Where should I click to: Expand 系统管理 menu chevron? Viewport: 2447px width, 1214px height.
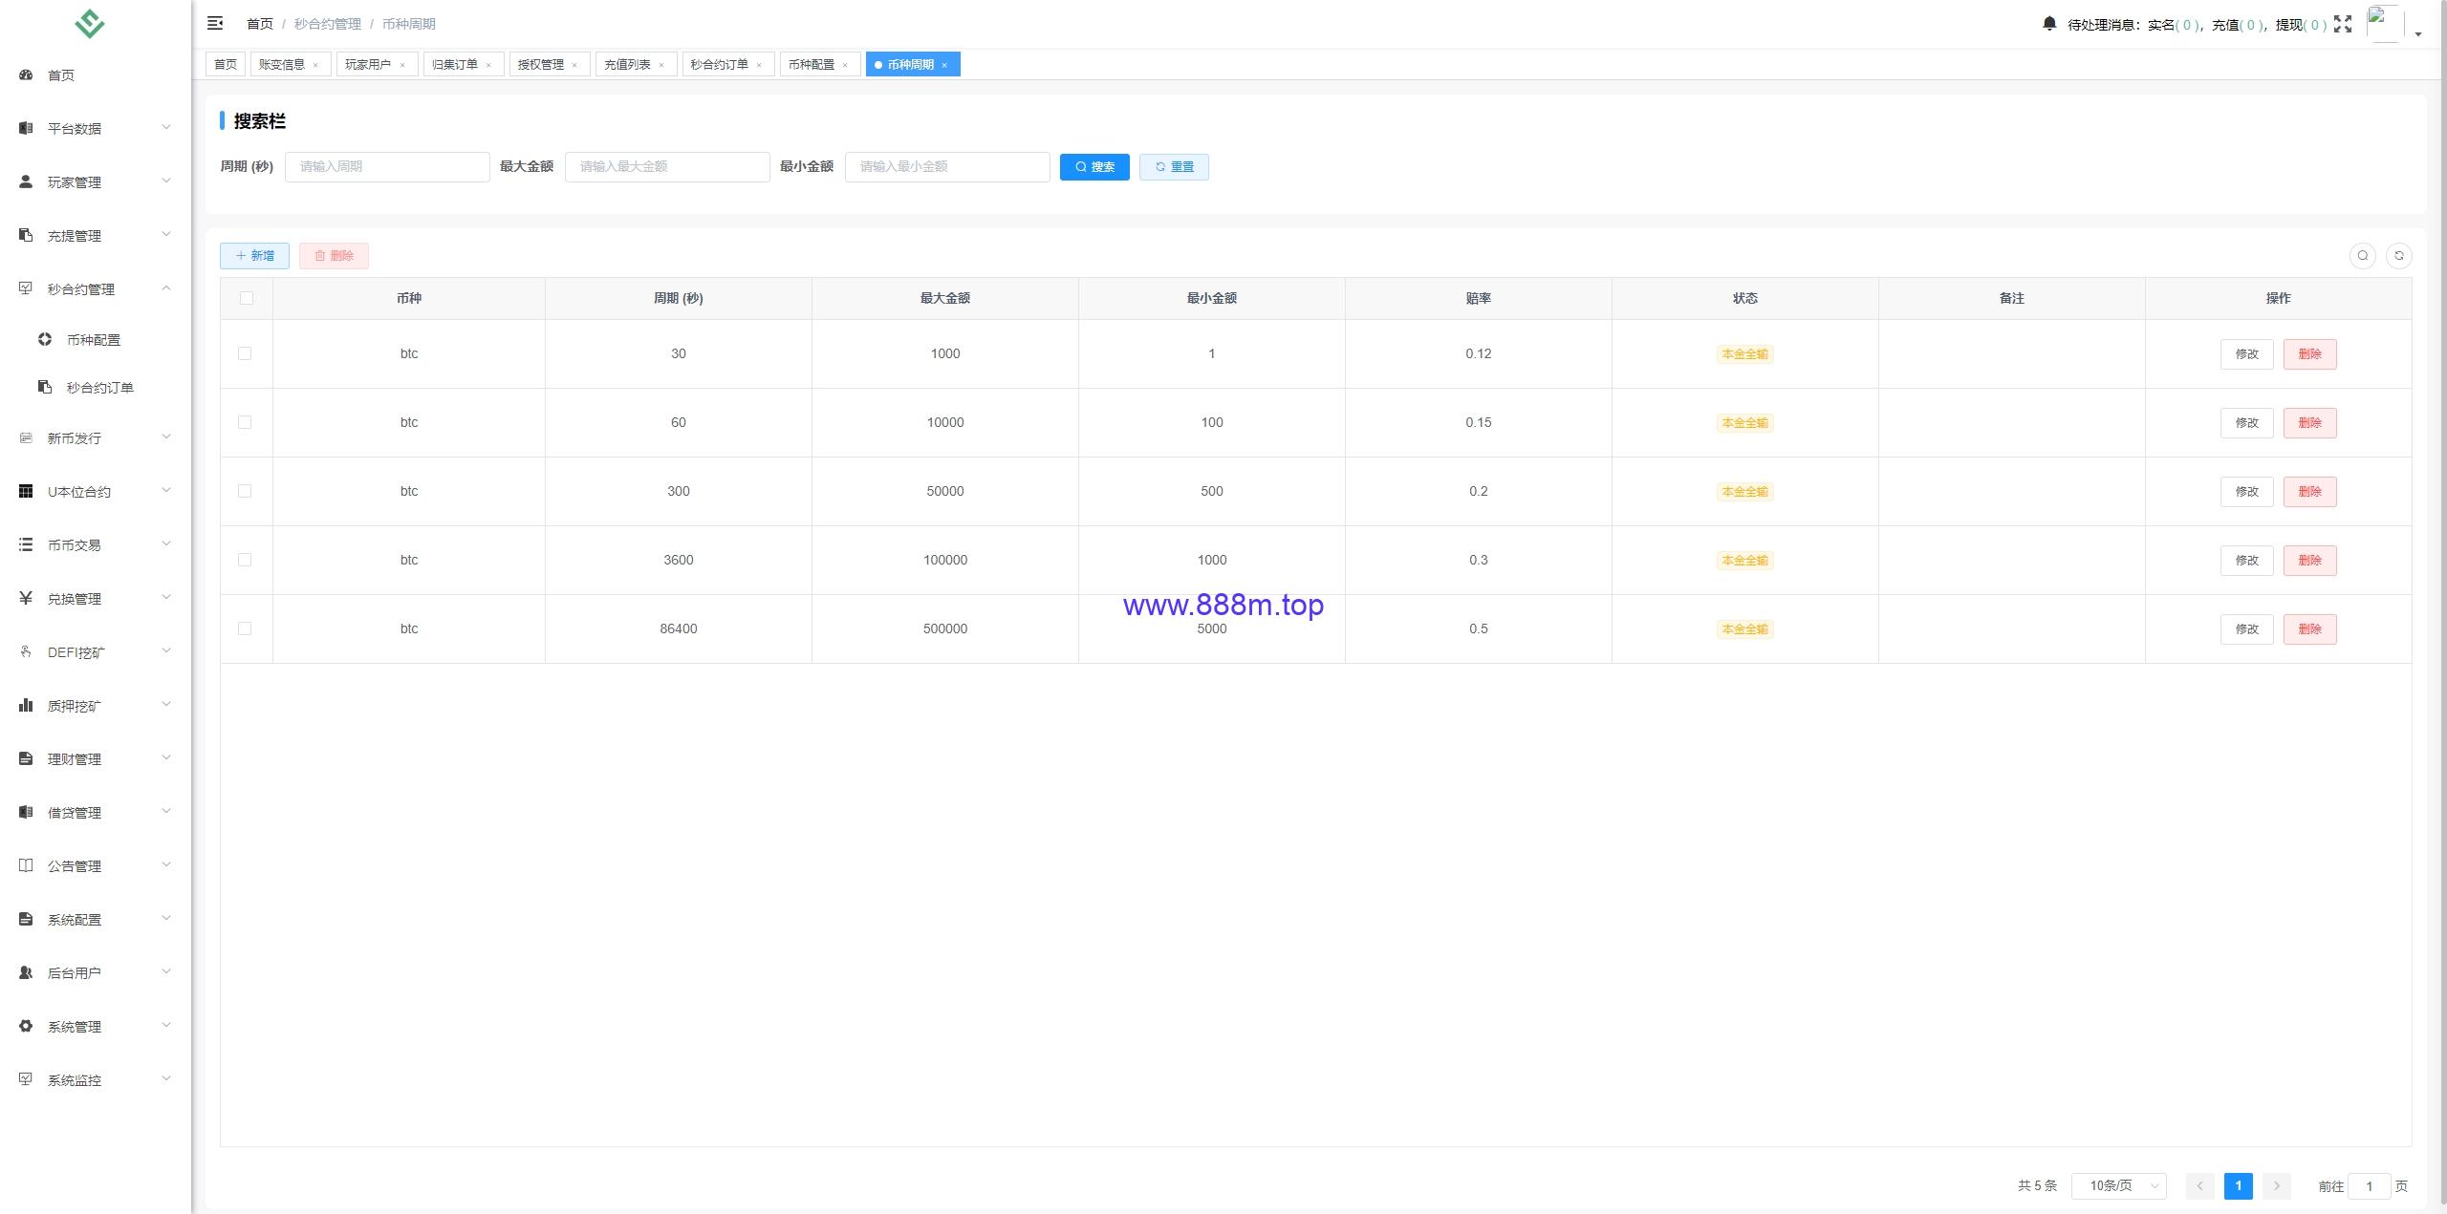[166, 1025]
